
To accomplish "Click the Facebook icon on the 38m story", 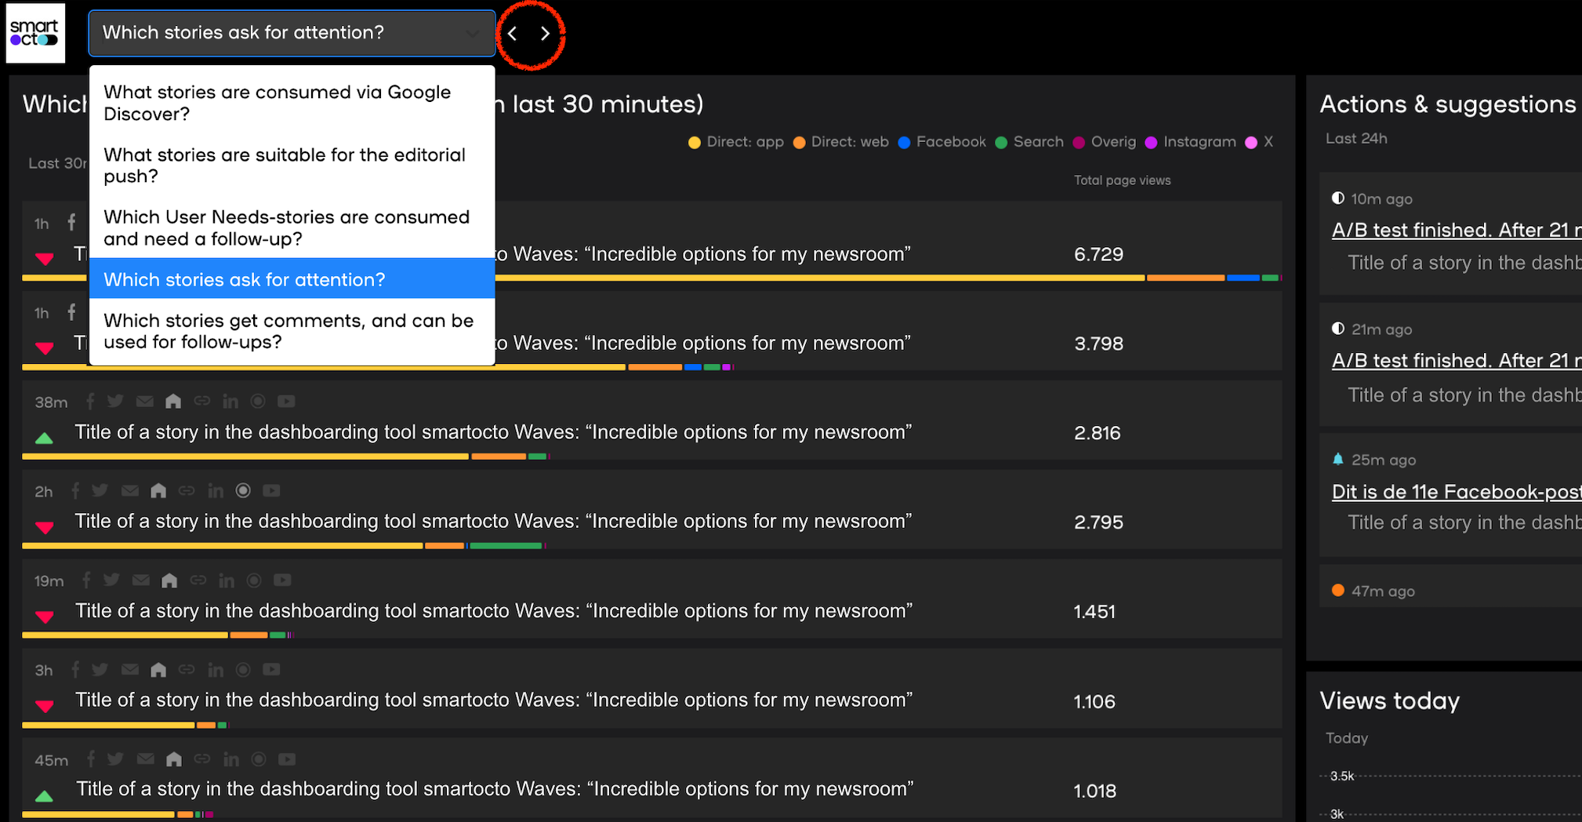I will pyautogui.click(x=89, y=401).
